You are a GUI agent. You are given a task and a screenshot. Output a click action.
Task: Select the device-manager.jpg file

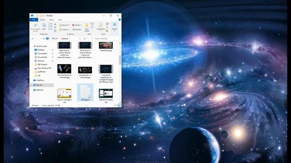coord(65,96)
